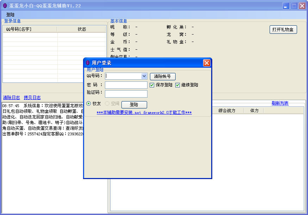Viewport: 308px width, 215px height.
Task: Click the purple app icon in main title bar
Action: click(x=5, y=6)
